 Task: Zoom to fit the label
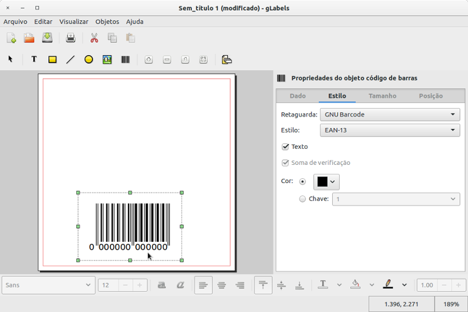(204, 60)
